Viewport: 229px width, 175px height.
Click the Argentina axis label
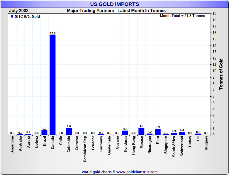[12, 144]
